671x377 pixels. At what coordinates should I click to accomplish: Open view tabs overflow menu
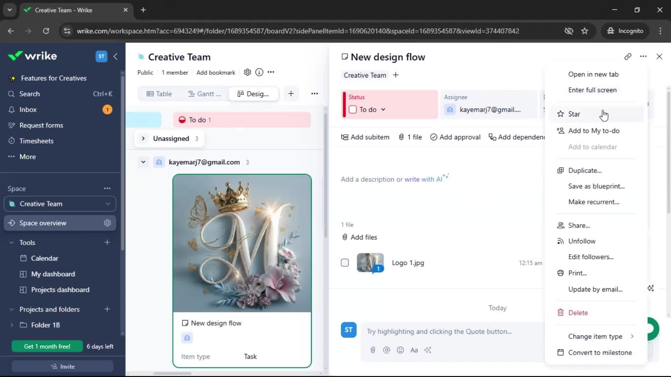315,94
